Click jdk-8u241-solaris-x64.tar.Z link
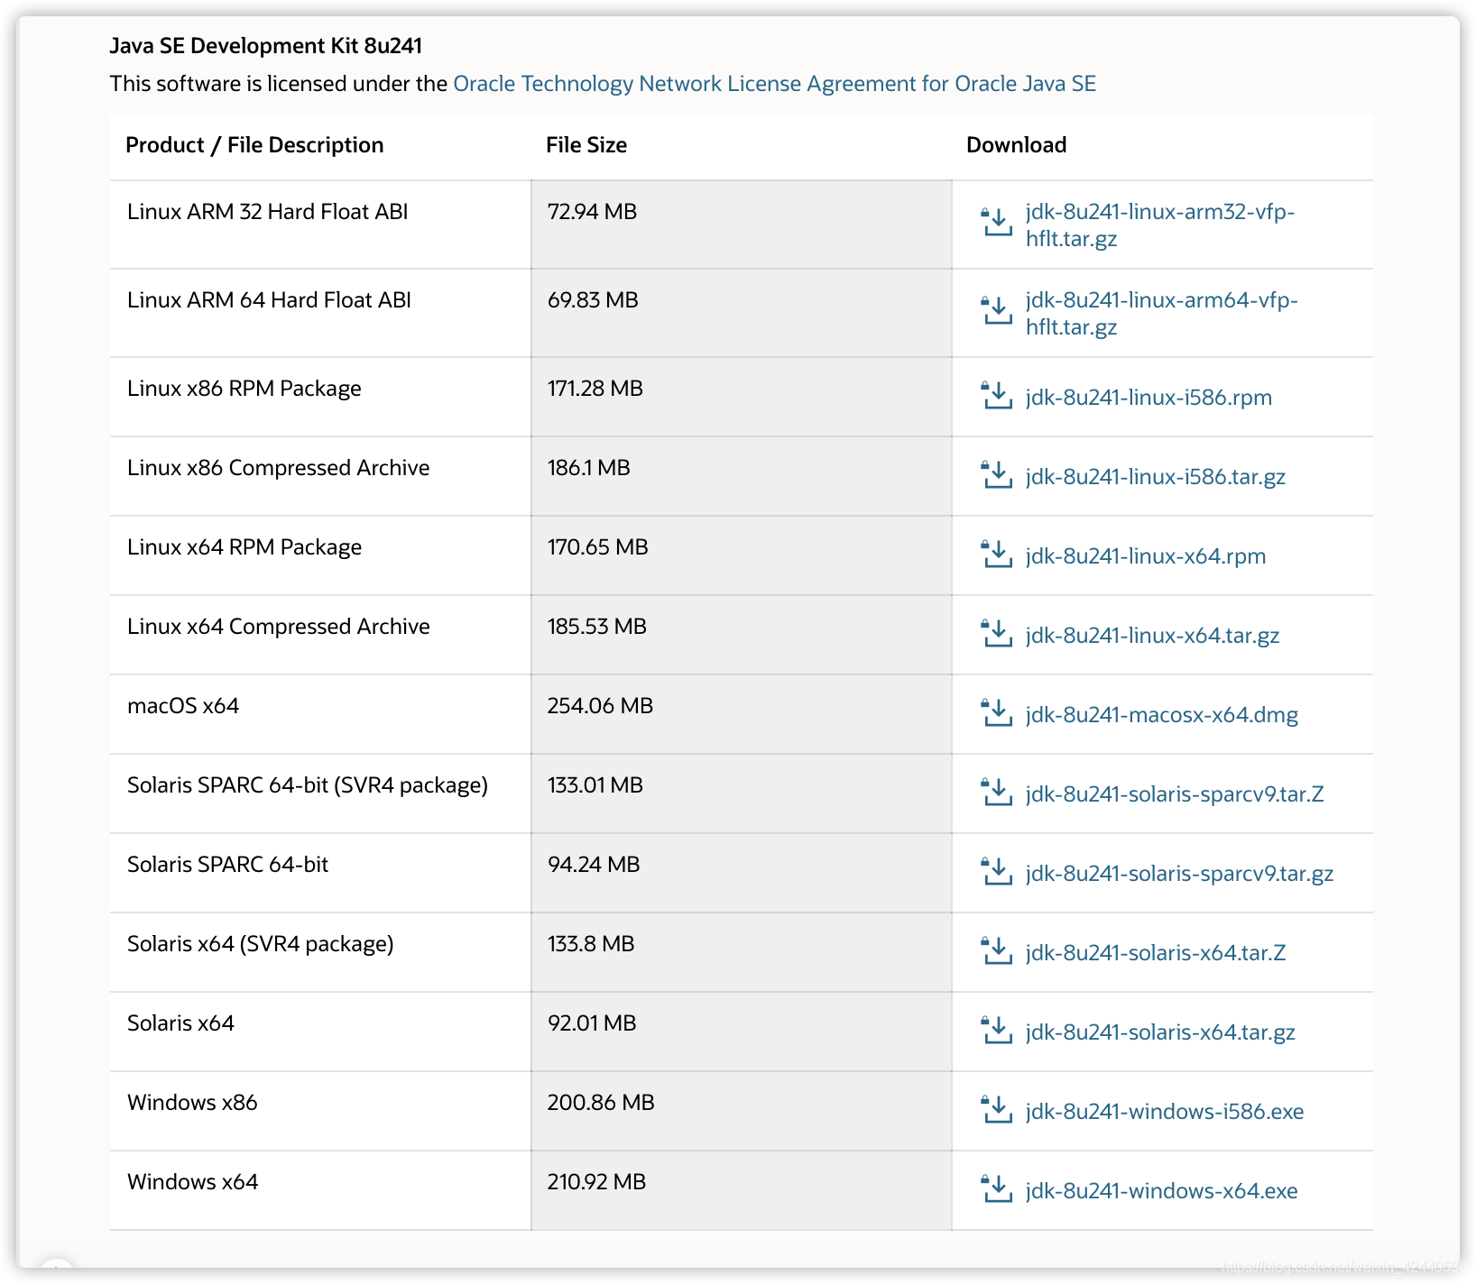Screen dimensions: 1476x1284 (1156, 952)
